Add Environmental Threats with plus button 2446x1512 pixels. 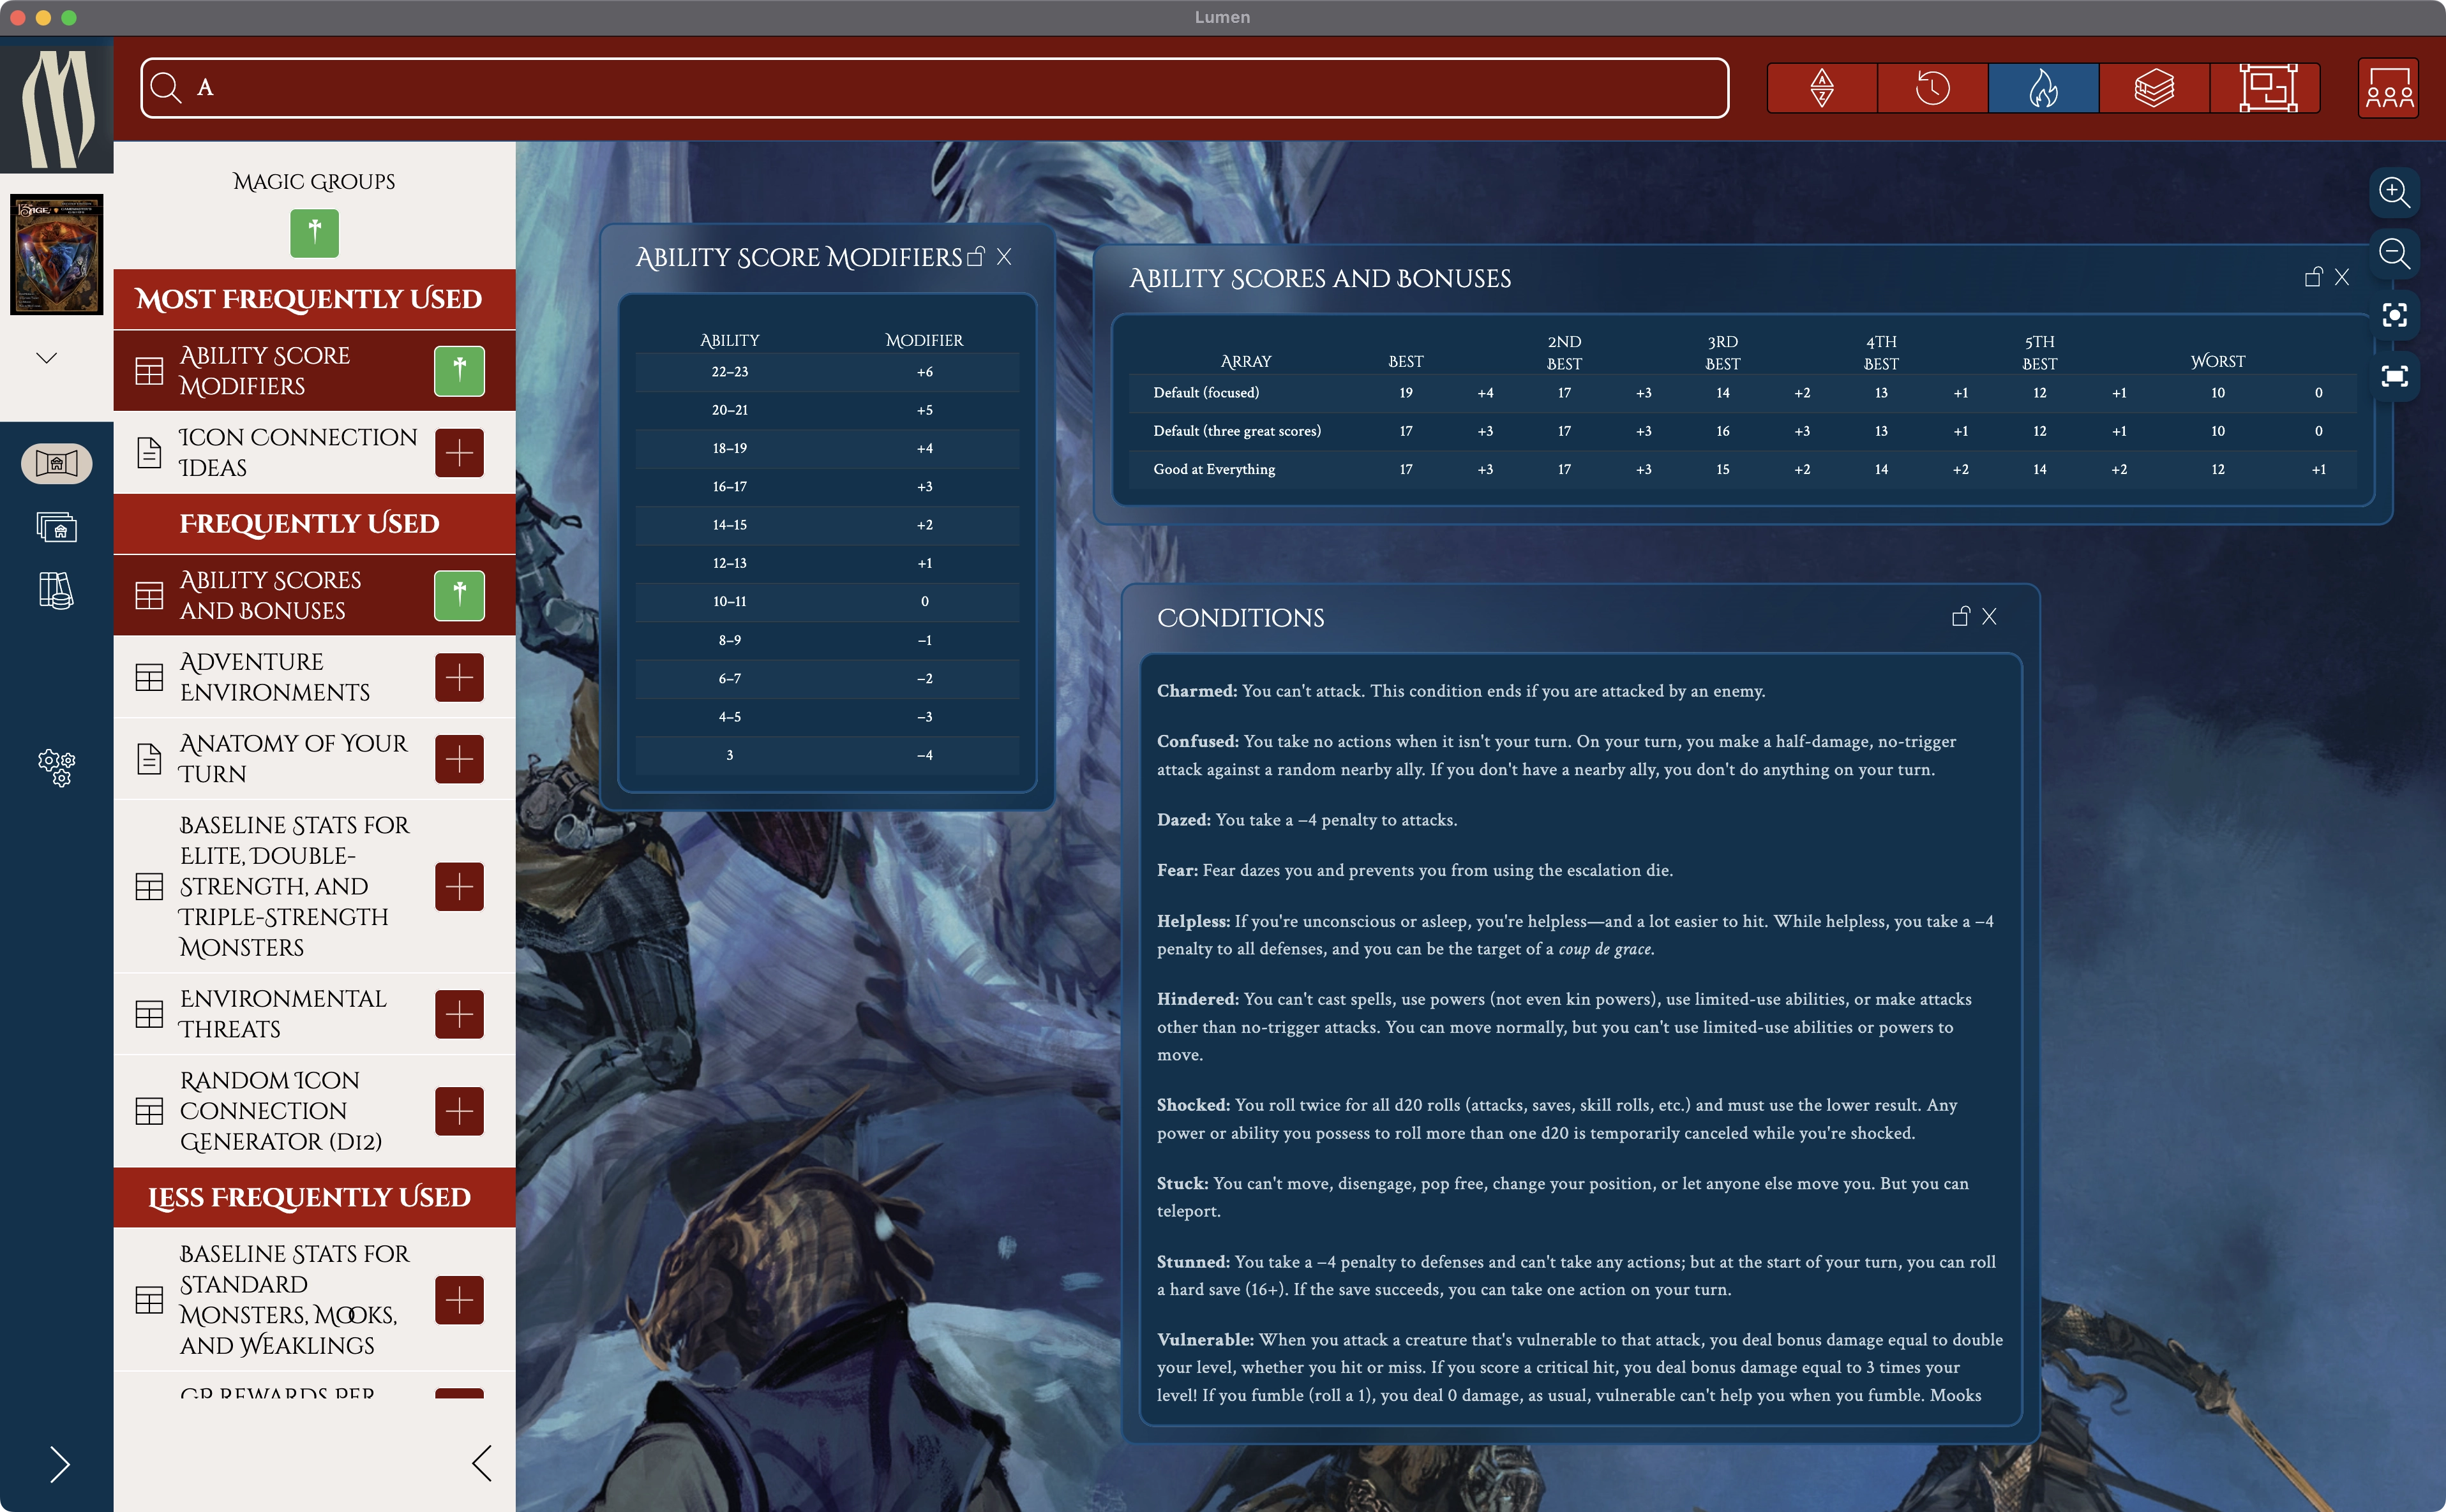tap(459, 1014)
